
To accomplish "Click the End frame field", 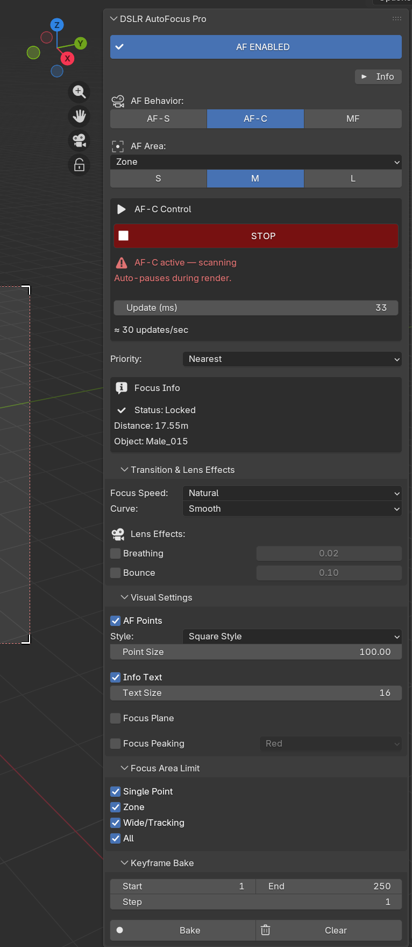I will coord(329,886).
